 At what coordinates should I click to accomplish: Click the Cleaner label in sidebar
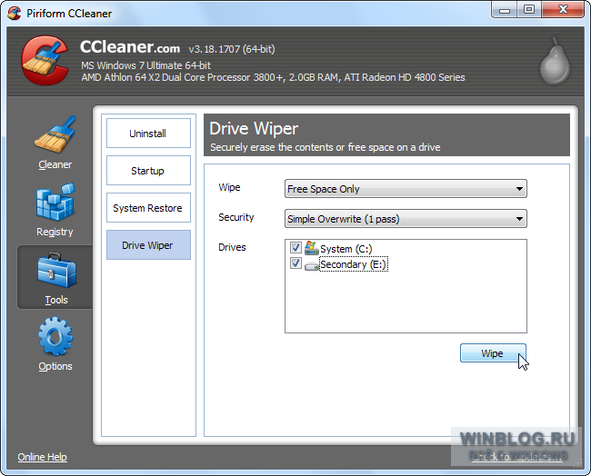coord(55,164)
